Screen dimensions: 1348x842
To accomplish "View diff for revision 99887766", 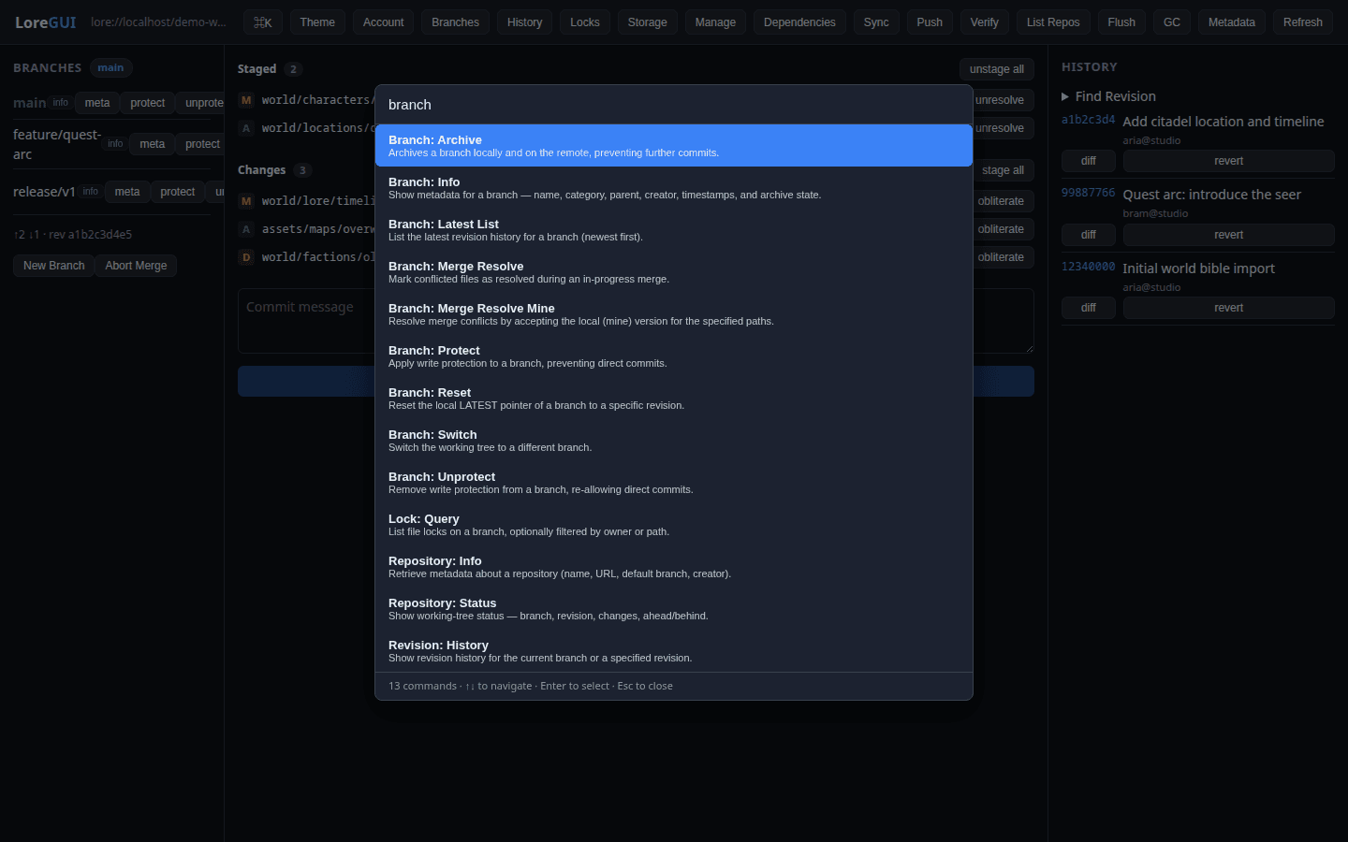I will point(1089,235).
